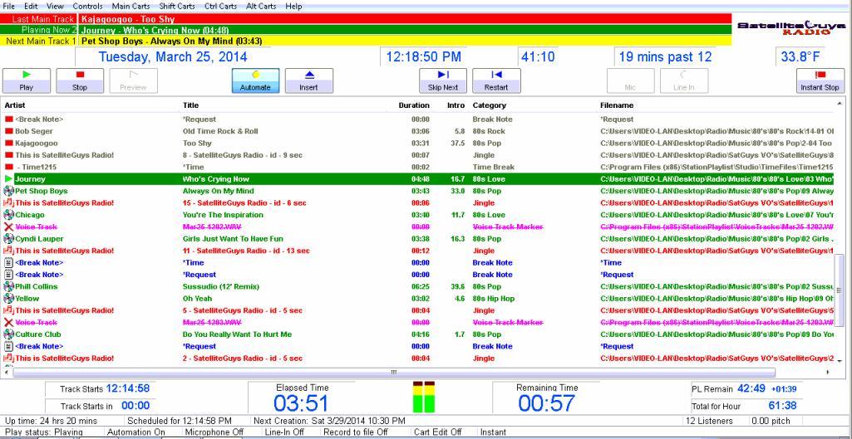The image size is (852, 439).
Task: Click the red played icon next to Kajagoogoo
Action: [8, 143]
